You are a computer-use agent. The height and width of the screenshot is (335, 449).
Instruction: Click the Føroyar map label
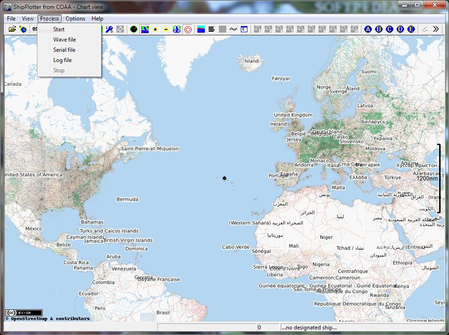tap(281, 78)
